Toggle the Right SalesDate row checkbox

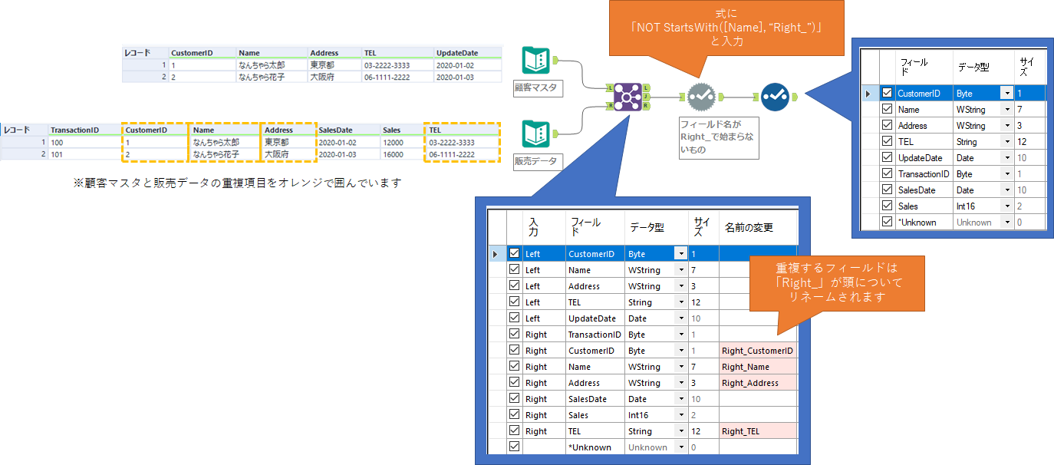coord(514,399)
